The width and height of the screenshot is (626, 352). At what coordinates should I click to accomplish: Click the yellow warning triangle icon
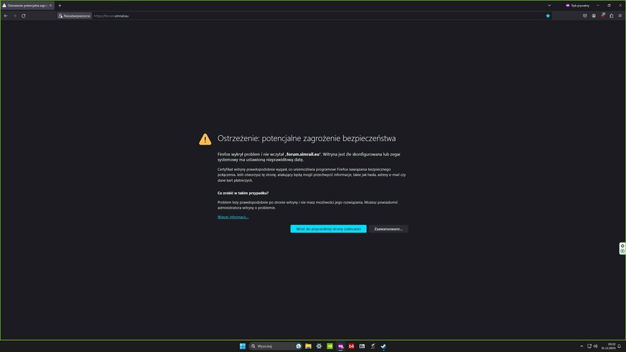(205, 139)
